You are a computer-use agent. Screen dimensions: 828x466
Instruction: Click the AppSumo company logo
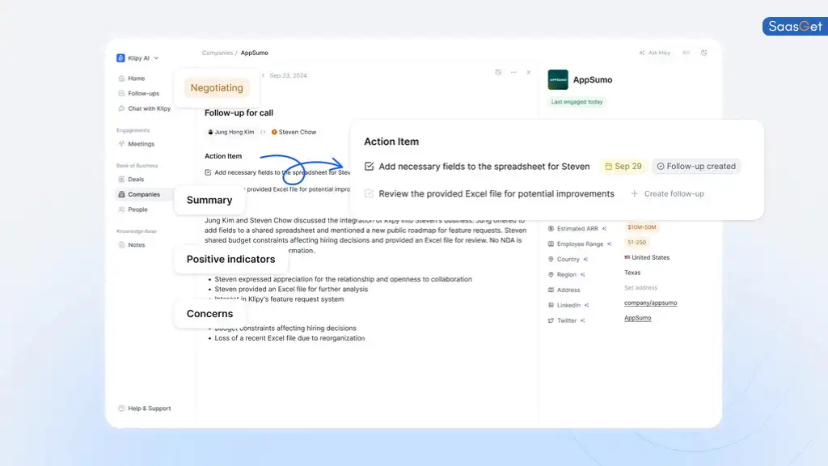(558, 80)
